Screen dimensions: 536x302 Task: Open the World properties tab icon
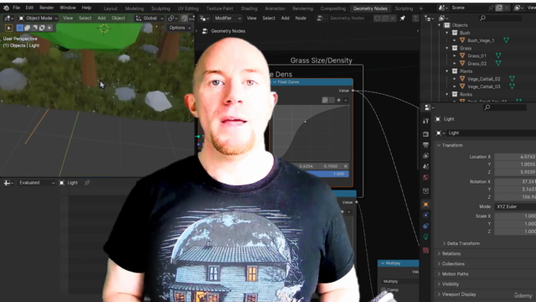coord(425,177)
